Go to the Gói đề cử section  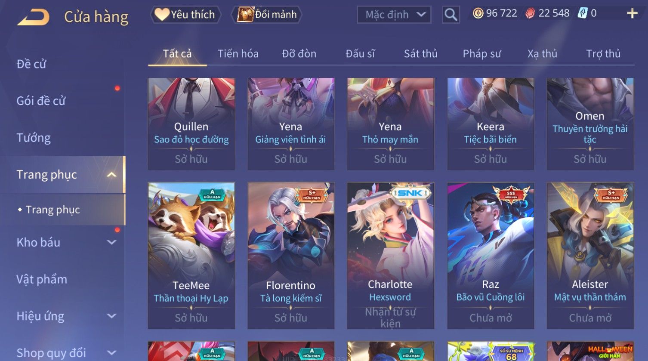(41, 101)
